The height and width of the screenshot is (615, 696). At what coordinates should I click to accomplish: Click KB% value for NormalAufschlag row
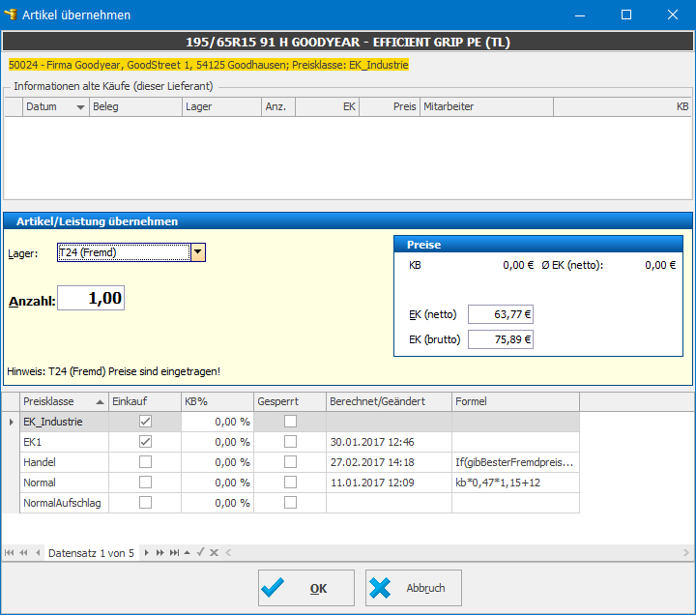pyautogui.click(x=217, y=503)
